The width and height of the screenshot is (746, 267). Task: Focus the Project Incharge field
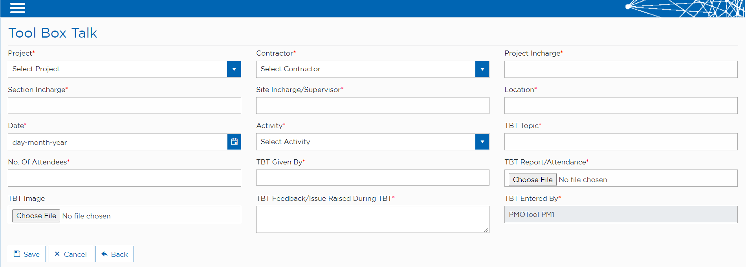tap(621, 69)
